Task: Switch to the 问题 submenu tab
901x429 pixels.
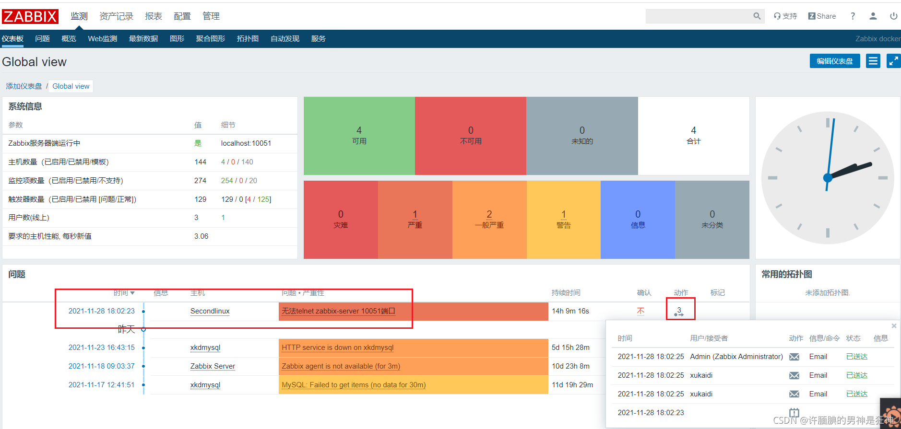Action: click(42, 39)
